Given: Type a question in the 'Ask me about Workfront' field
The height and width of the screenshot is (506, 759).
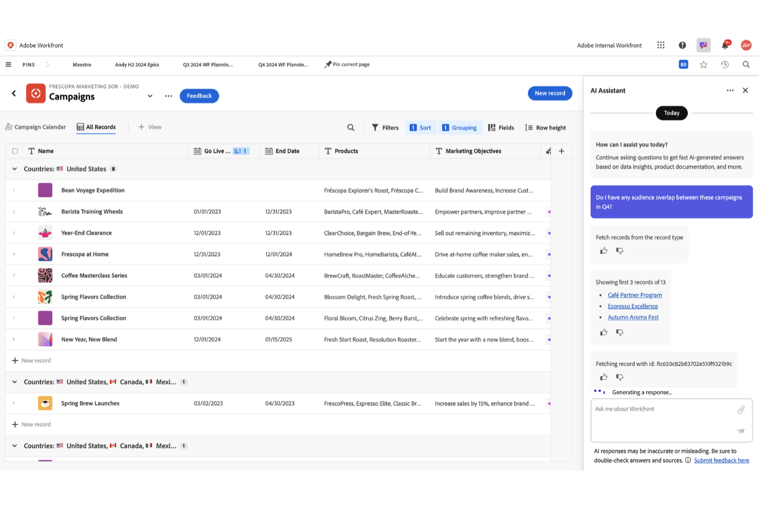Looking at the screenshot, I should point(662,409).
